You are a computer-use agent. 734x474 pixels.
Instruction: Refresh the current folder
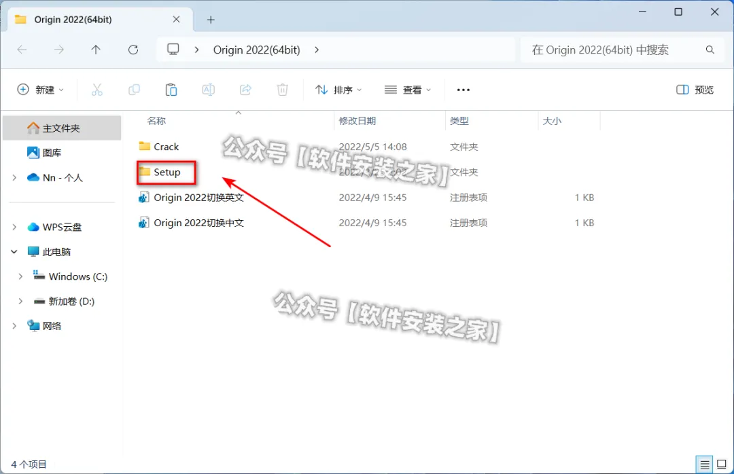pos(133,50)
